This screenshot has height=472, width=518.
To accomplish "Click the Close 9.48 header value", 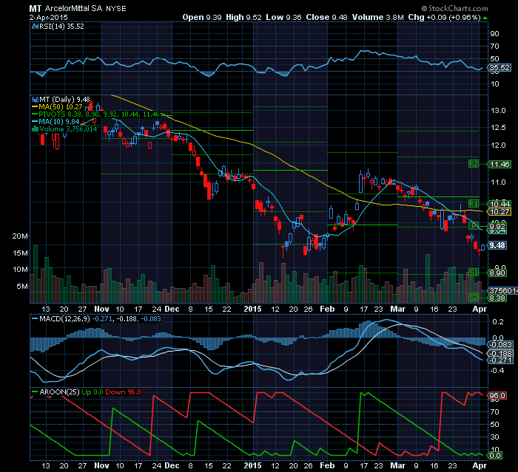I will [326, 17].
